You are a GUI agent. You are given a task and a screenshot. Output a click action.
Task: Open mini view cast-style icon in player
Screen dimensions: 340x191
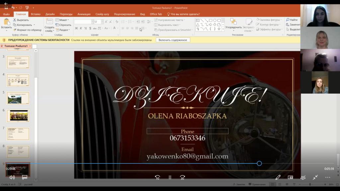(x=290, y=177)
